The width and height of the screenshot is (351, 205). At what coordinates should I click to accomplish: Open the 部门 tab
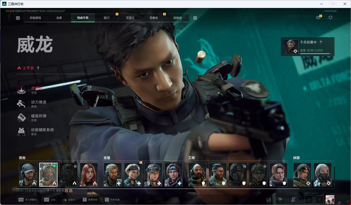pyautogui.click(x=106, y=18)
